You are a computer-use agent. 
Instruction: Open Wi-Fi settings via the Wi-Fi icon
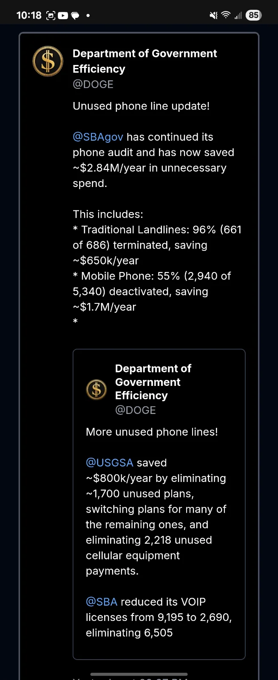(225, 15)
